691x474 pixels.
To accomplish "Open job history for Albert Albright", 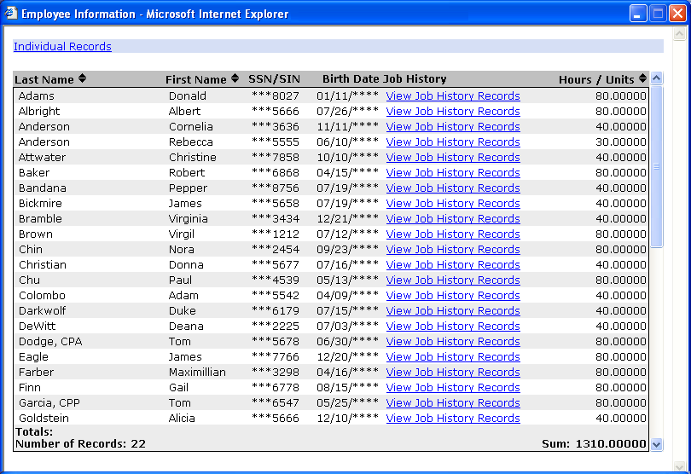I will point(452,112).
